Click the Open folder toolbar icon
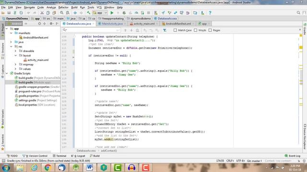 coord(3,13)
